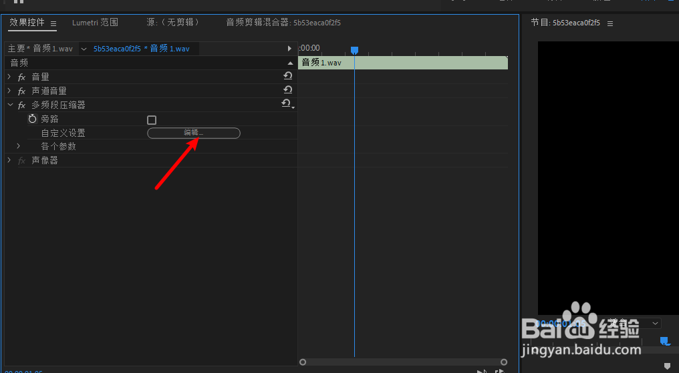Open the master clip dropdown arrow
The height and width of the screenshot is (373, 679).
84,49
